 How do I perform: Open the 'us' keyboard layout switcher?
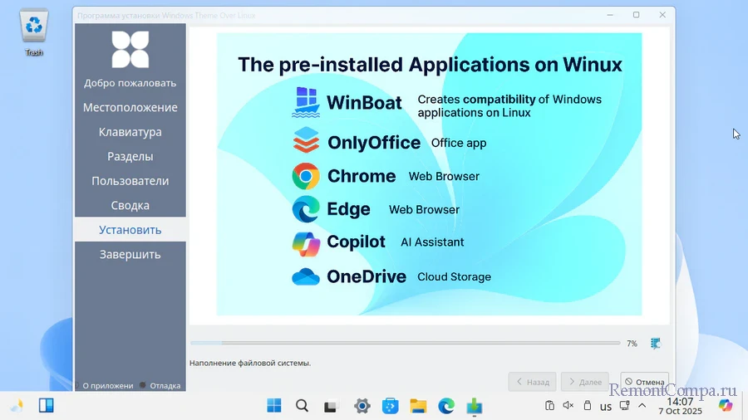[x=606, y=407]
